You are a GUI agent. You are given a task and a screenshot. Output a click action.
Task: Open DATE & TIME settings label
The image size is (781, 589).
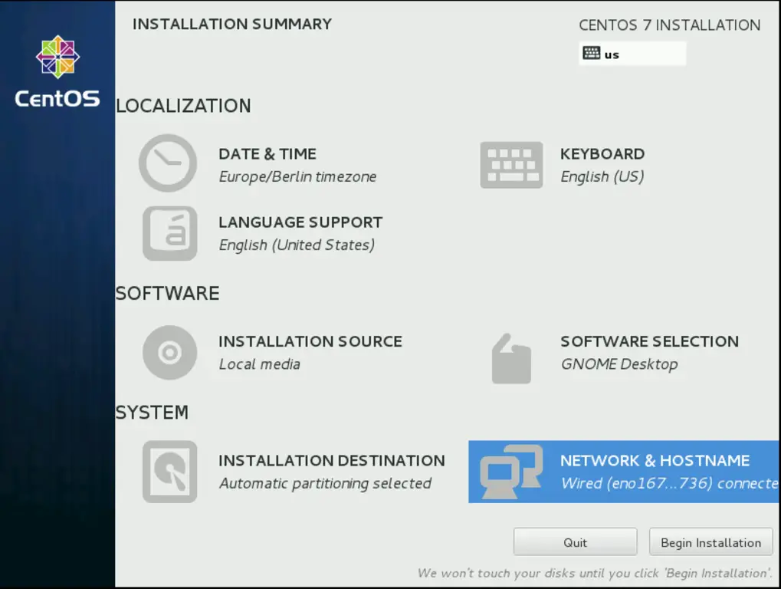[267, 154]
